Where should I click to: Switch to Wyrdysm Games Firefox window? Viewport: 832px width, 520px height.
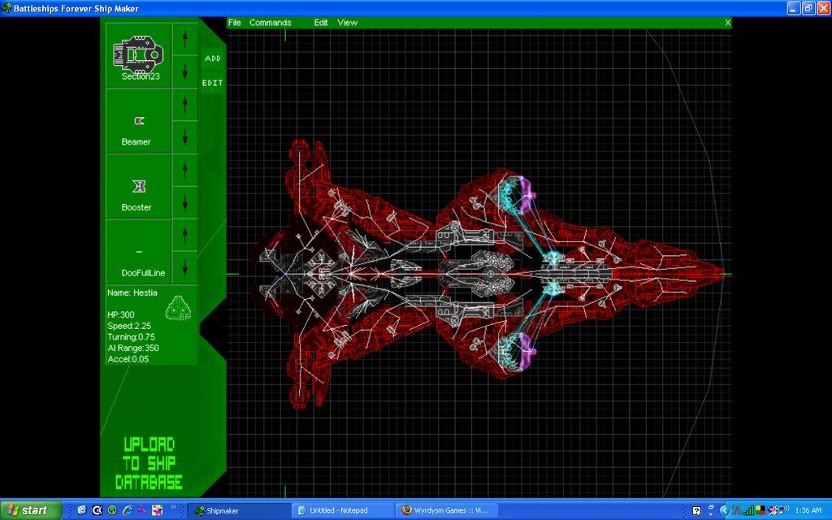[x=446, y=510]
